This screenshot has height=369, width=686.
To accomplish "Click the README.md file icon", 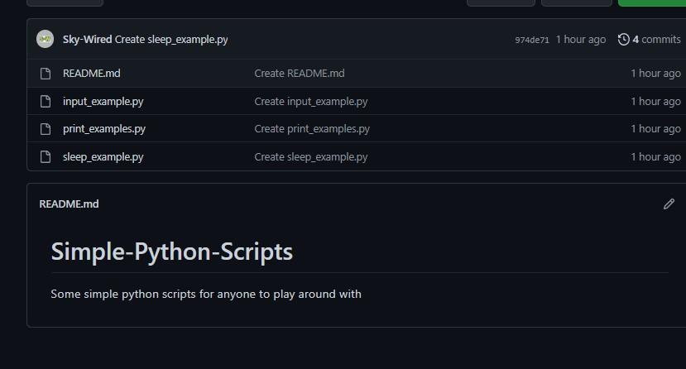I will [x=46, y=74].
